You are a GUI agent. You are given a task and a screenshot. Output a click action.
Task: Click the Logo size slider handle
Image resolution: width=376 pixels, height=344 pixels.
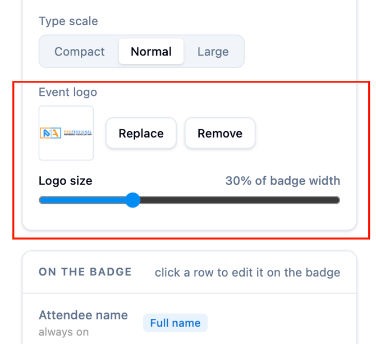coord(132,200)
